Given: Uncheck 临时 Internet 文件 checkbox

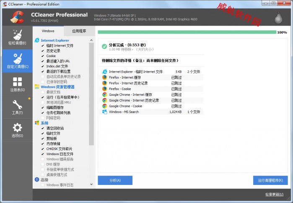Looking at the screenshot, I should click(x=43, y=45).
